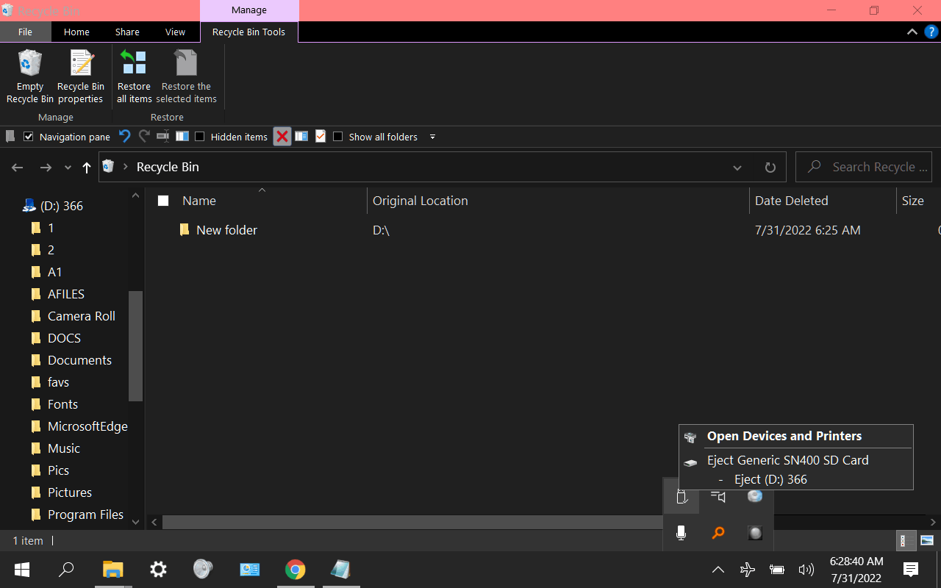The height and width of the screenshot is (588, 941).
Task: Uncheck the Navigation pane checkbox
Action: point(29,137)
